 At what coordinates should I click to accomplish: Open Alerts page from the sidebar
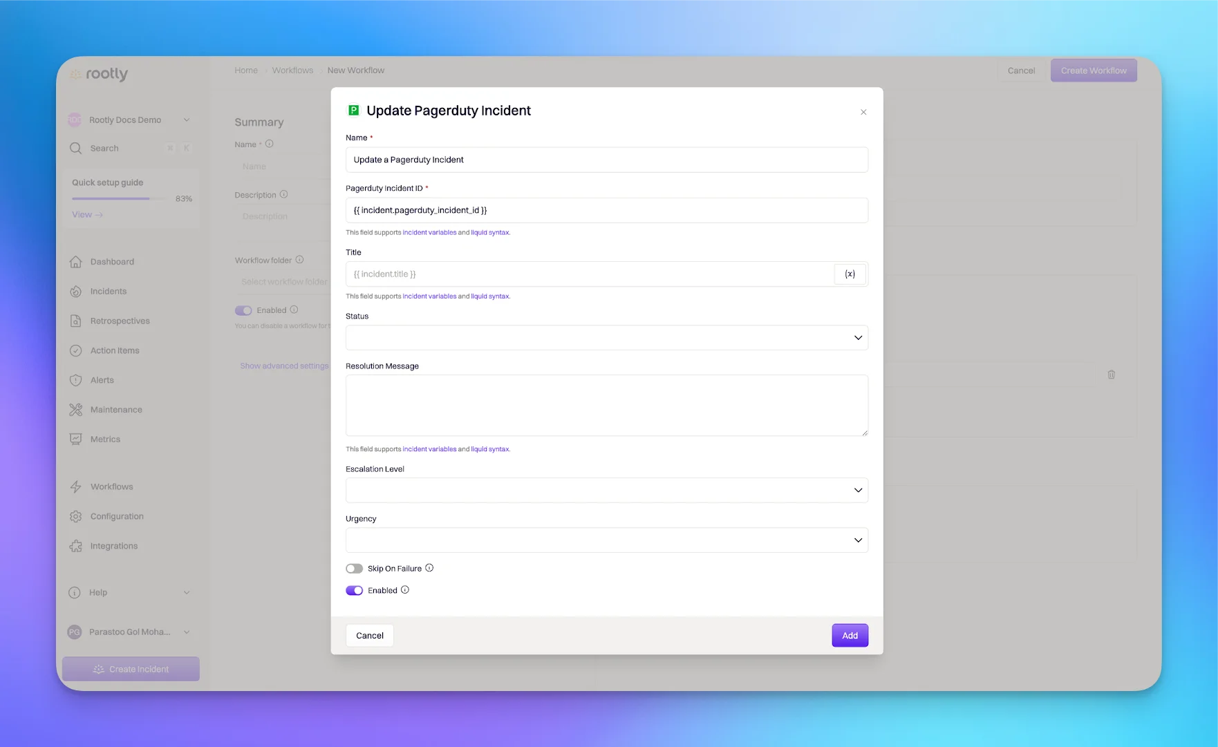[102, 381]
